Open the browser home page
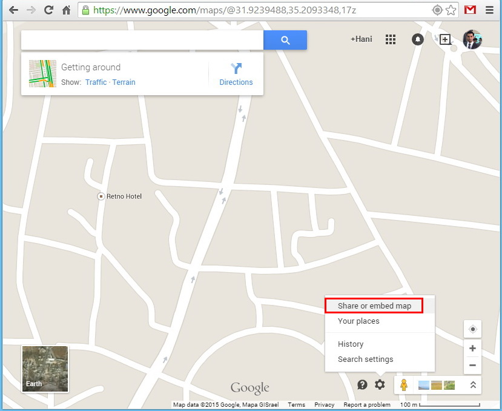 66,10
